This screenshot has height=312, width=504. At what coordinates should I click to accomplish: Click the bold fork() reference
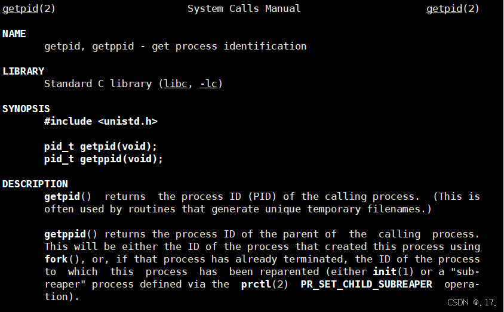pyautogui.click(x=59, y=259)
